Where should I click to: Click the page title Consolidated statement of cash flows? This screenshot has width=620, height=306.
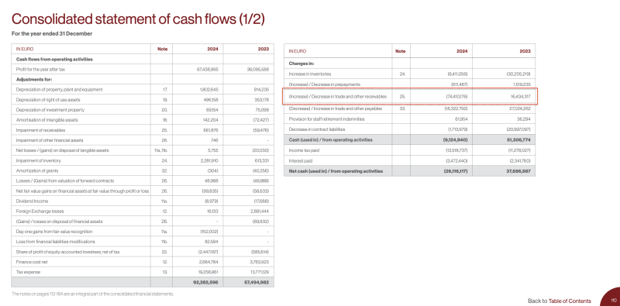pos(138,19)
